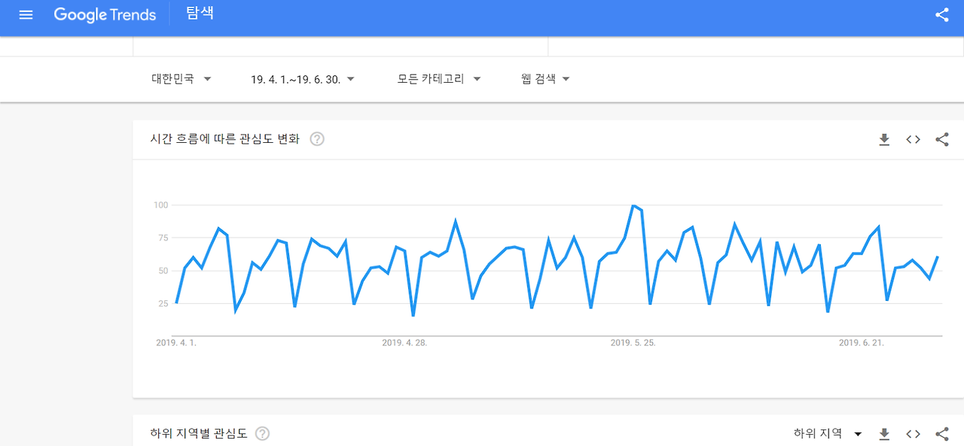Click the 2019. 5. 25. axis label
The width and height of the screenshot is (964, 446).
633,342
